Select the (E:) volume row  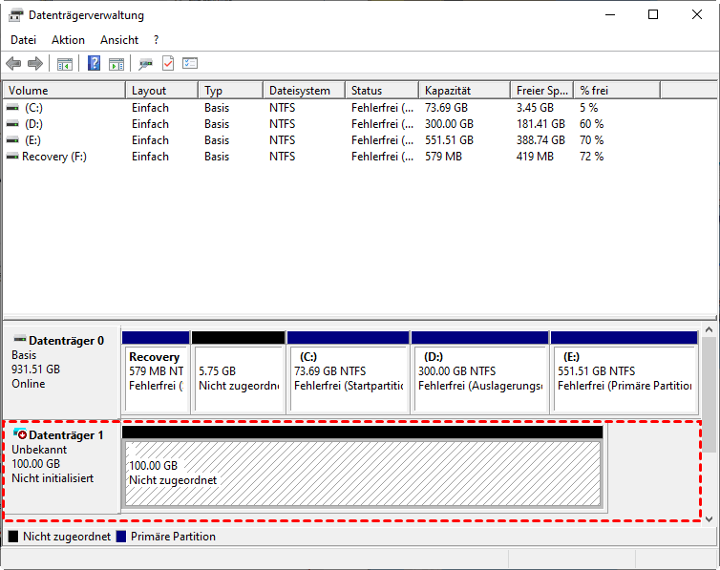click(x=360, y=140)
